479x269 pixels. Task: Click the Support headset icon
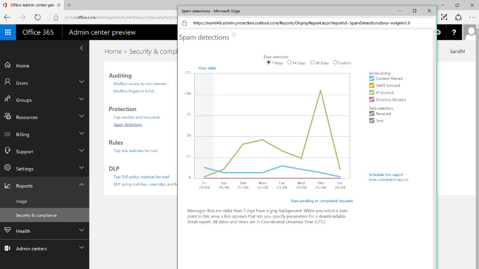click(7, 150)
